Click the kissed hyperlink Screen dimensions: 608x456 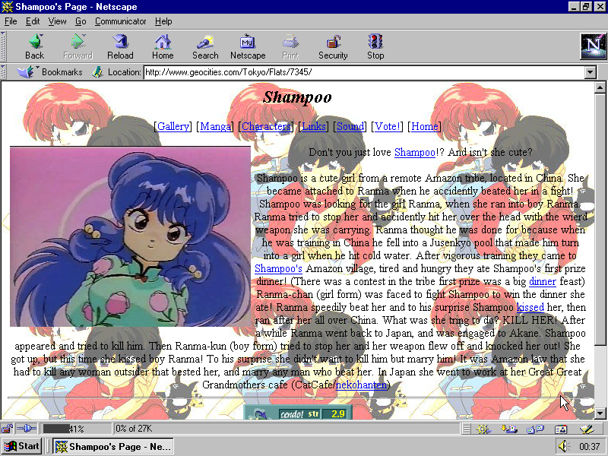pos(530,308)
